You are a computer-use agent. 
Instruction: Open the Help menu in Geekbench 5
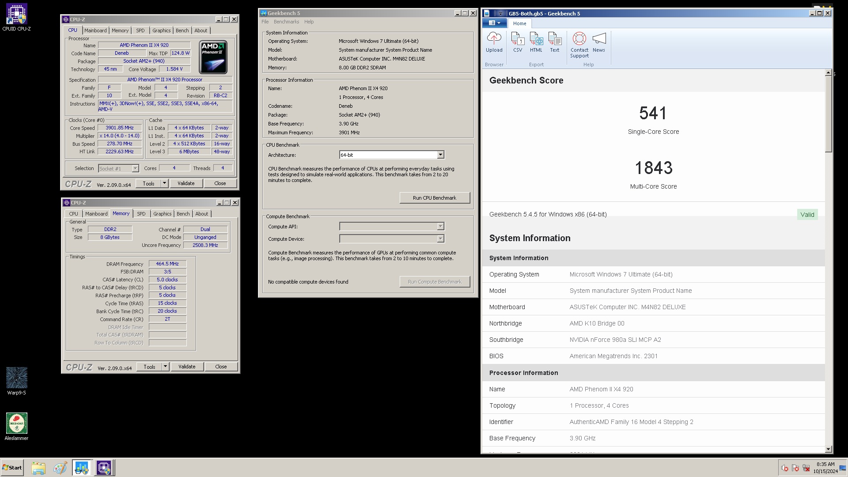309,22
